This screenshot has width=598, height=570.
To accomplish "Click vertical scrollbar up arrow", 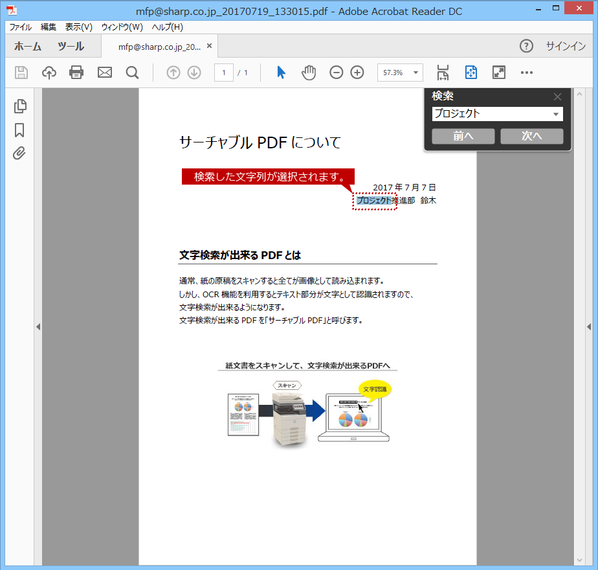I will (x=580, y=94).
